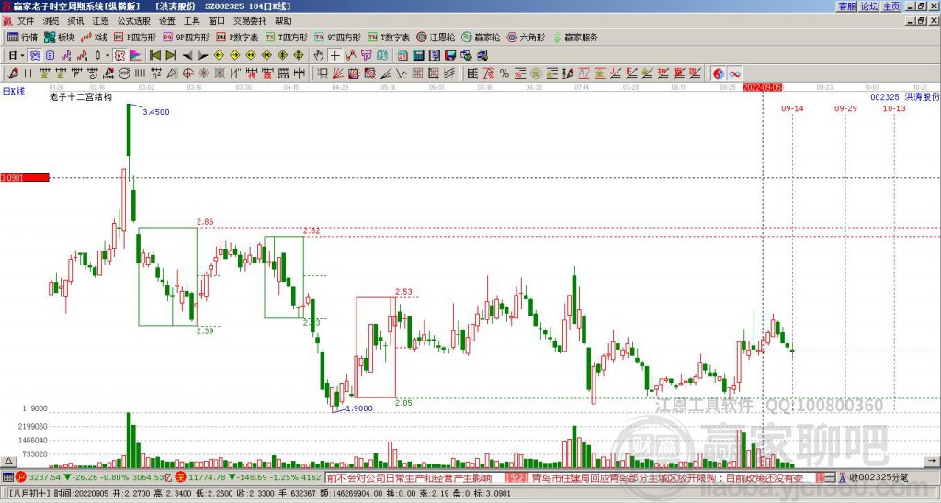Click the 日K线 chart label
This screenshot has height=503, width=941.
14,92
